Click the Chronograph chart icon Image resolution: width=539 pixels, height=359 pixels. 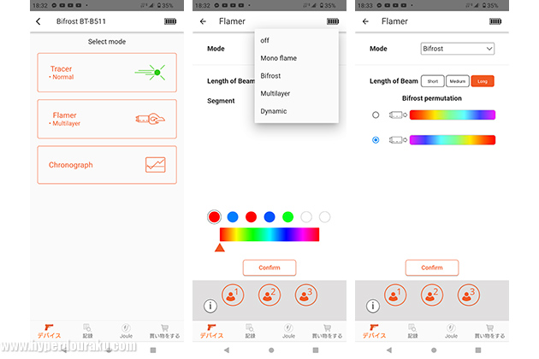tap(155, 165)
